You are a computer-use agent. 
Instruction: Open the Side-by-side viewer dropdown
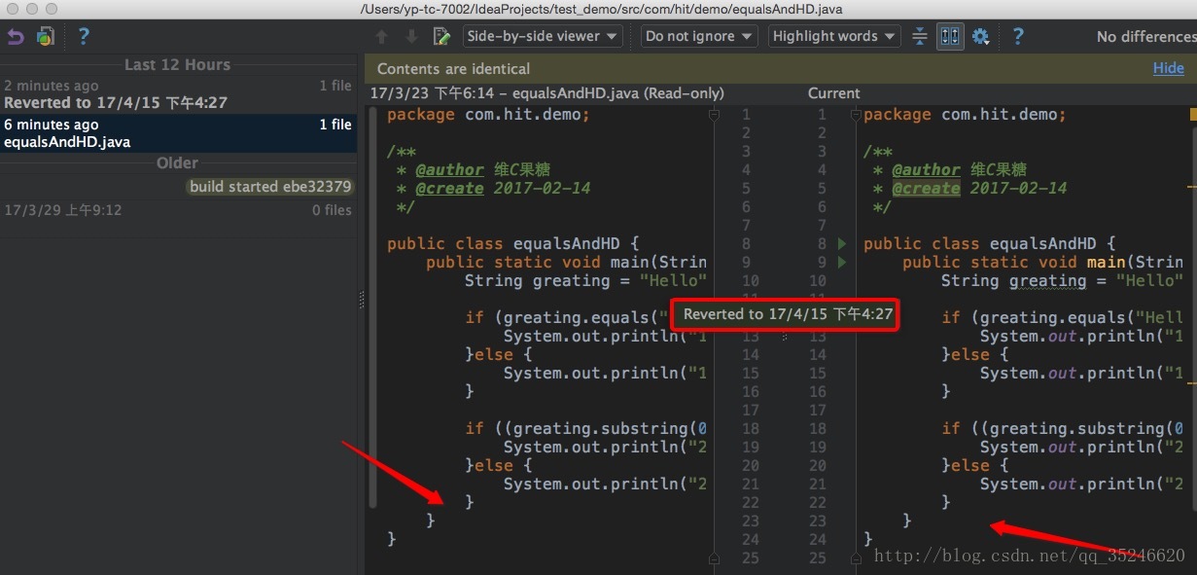[x=543, y=37]
